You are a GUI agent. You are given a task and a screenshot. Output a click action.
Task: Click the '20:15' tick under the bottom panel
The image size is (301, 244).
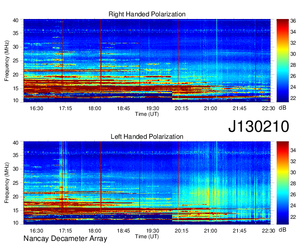pos(181,231)
